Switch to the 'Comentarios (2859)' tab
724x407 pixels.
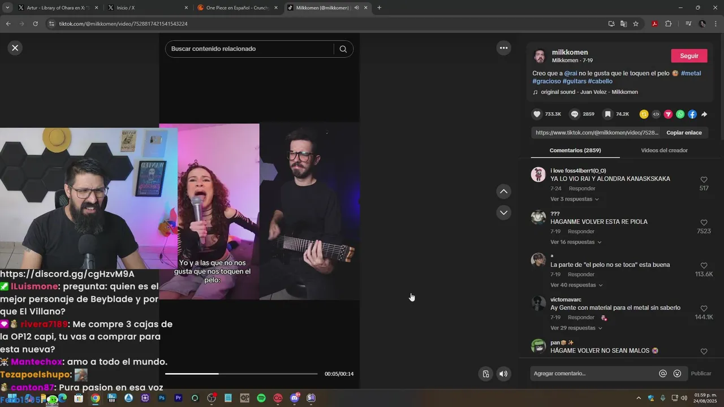[x=575, y=150]
